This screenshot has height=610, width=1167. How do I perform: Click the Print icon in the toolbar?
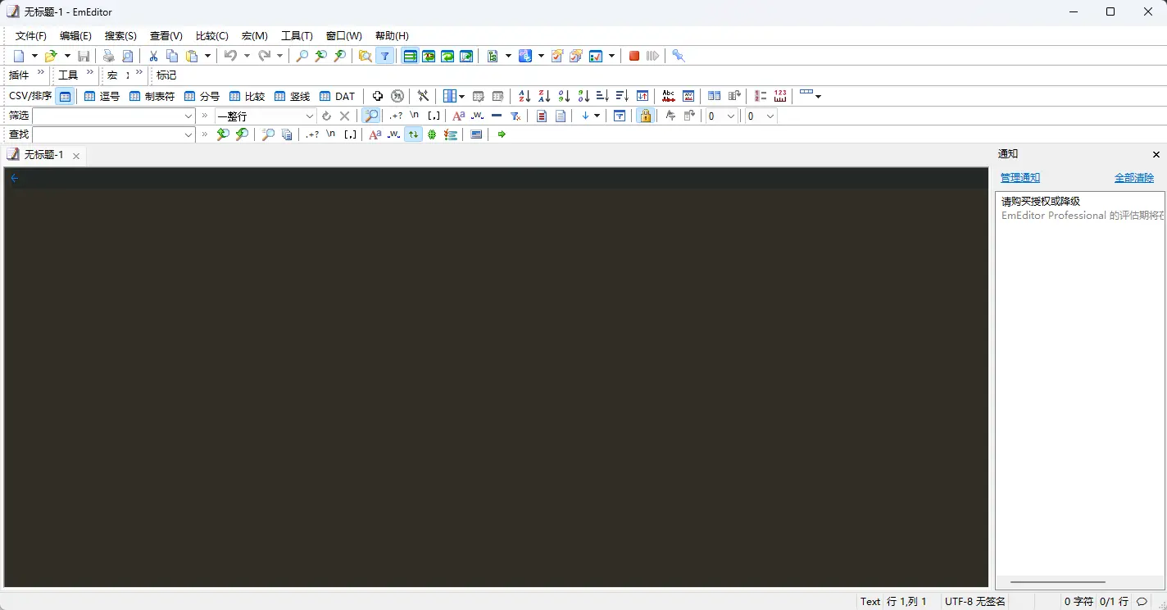click(x=108, y=56)
